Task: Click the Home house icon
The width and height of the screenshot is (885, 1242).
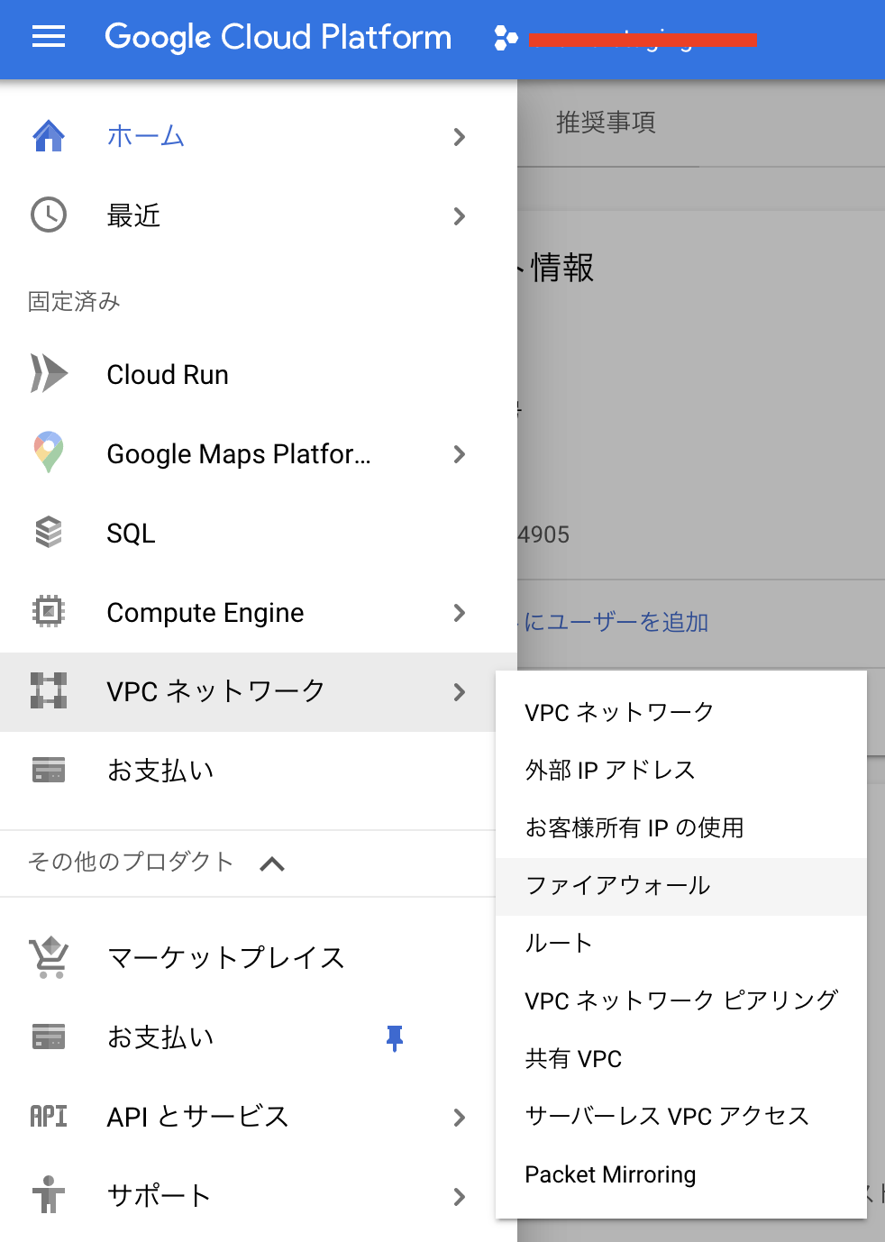Action: point(49,136)
